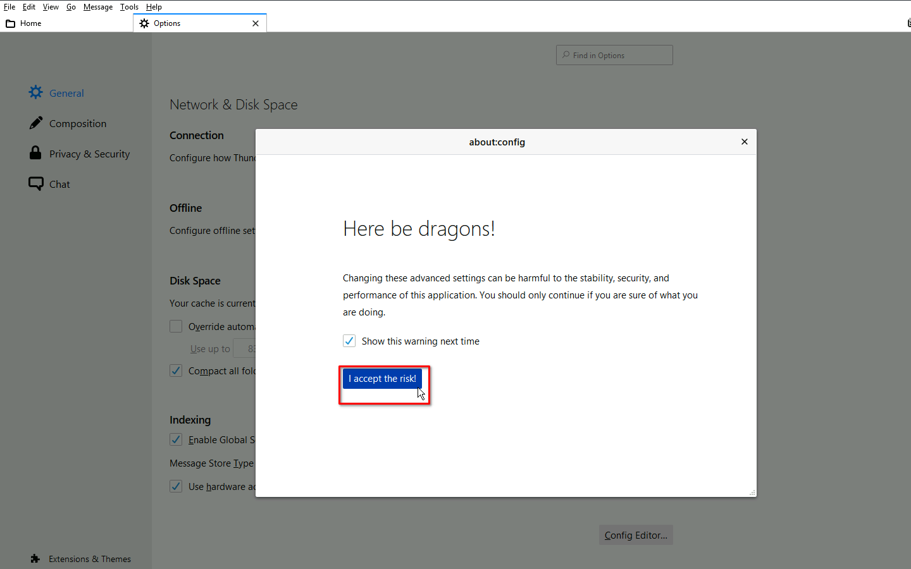The image size is (911, 569).
Task: Open the Tools menu
Action: 129,7
